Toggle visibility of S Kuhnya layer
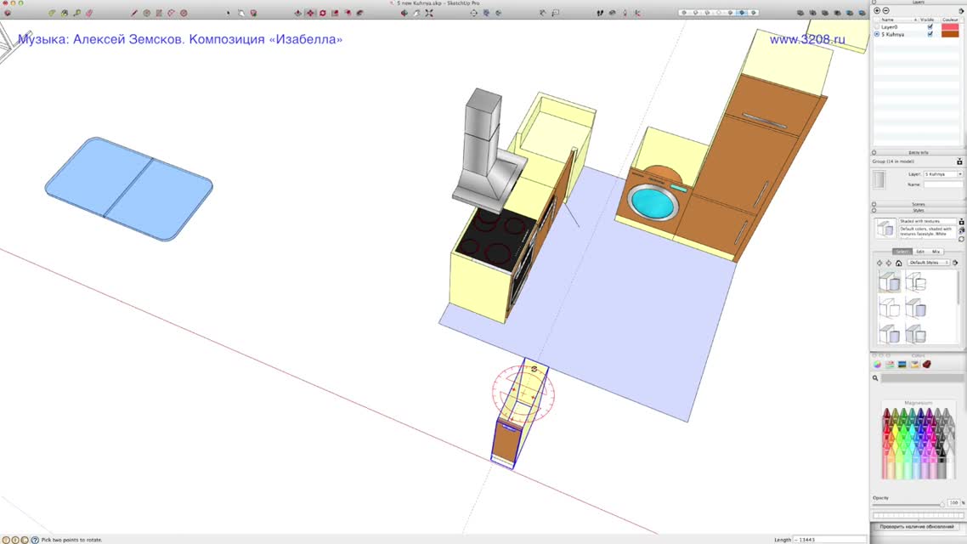967x544 pixels. [930, 35]
